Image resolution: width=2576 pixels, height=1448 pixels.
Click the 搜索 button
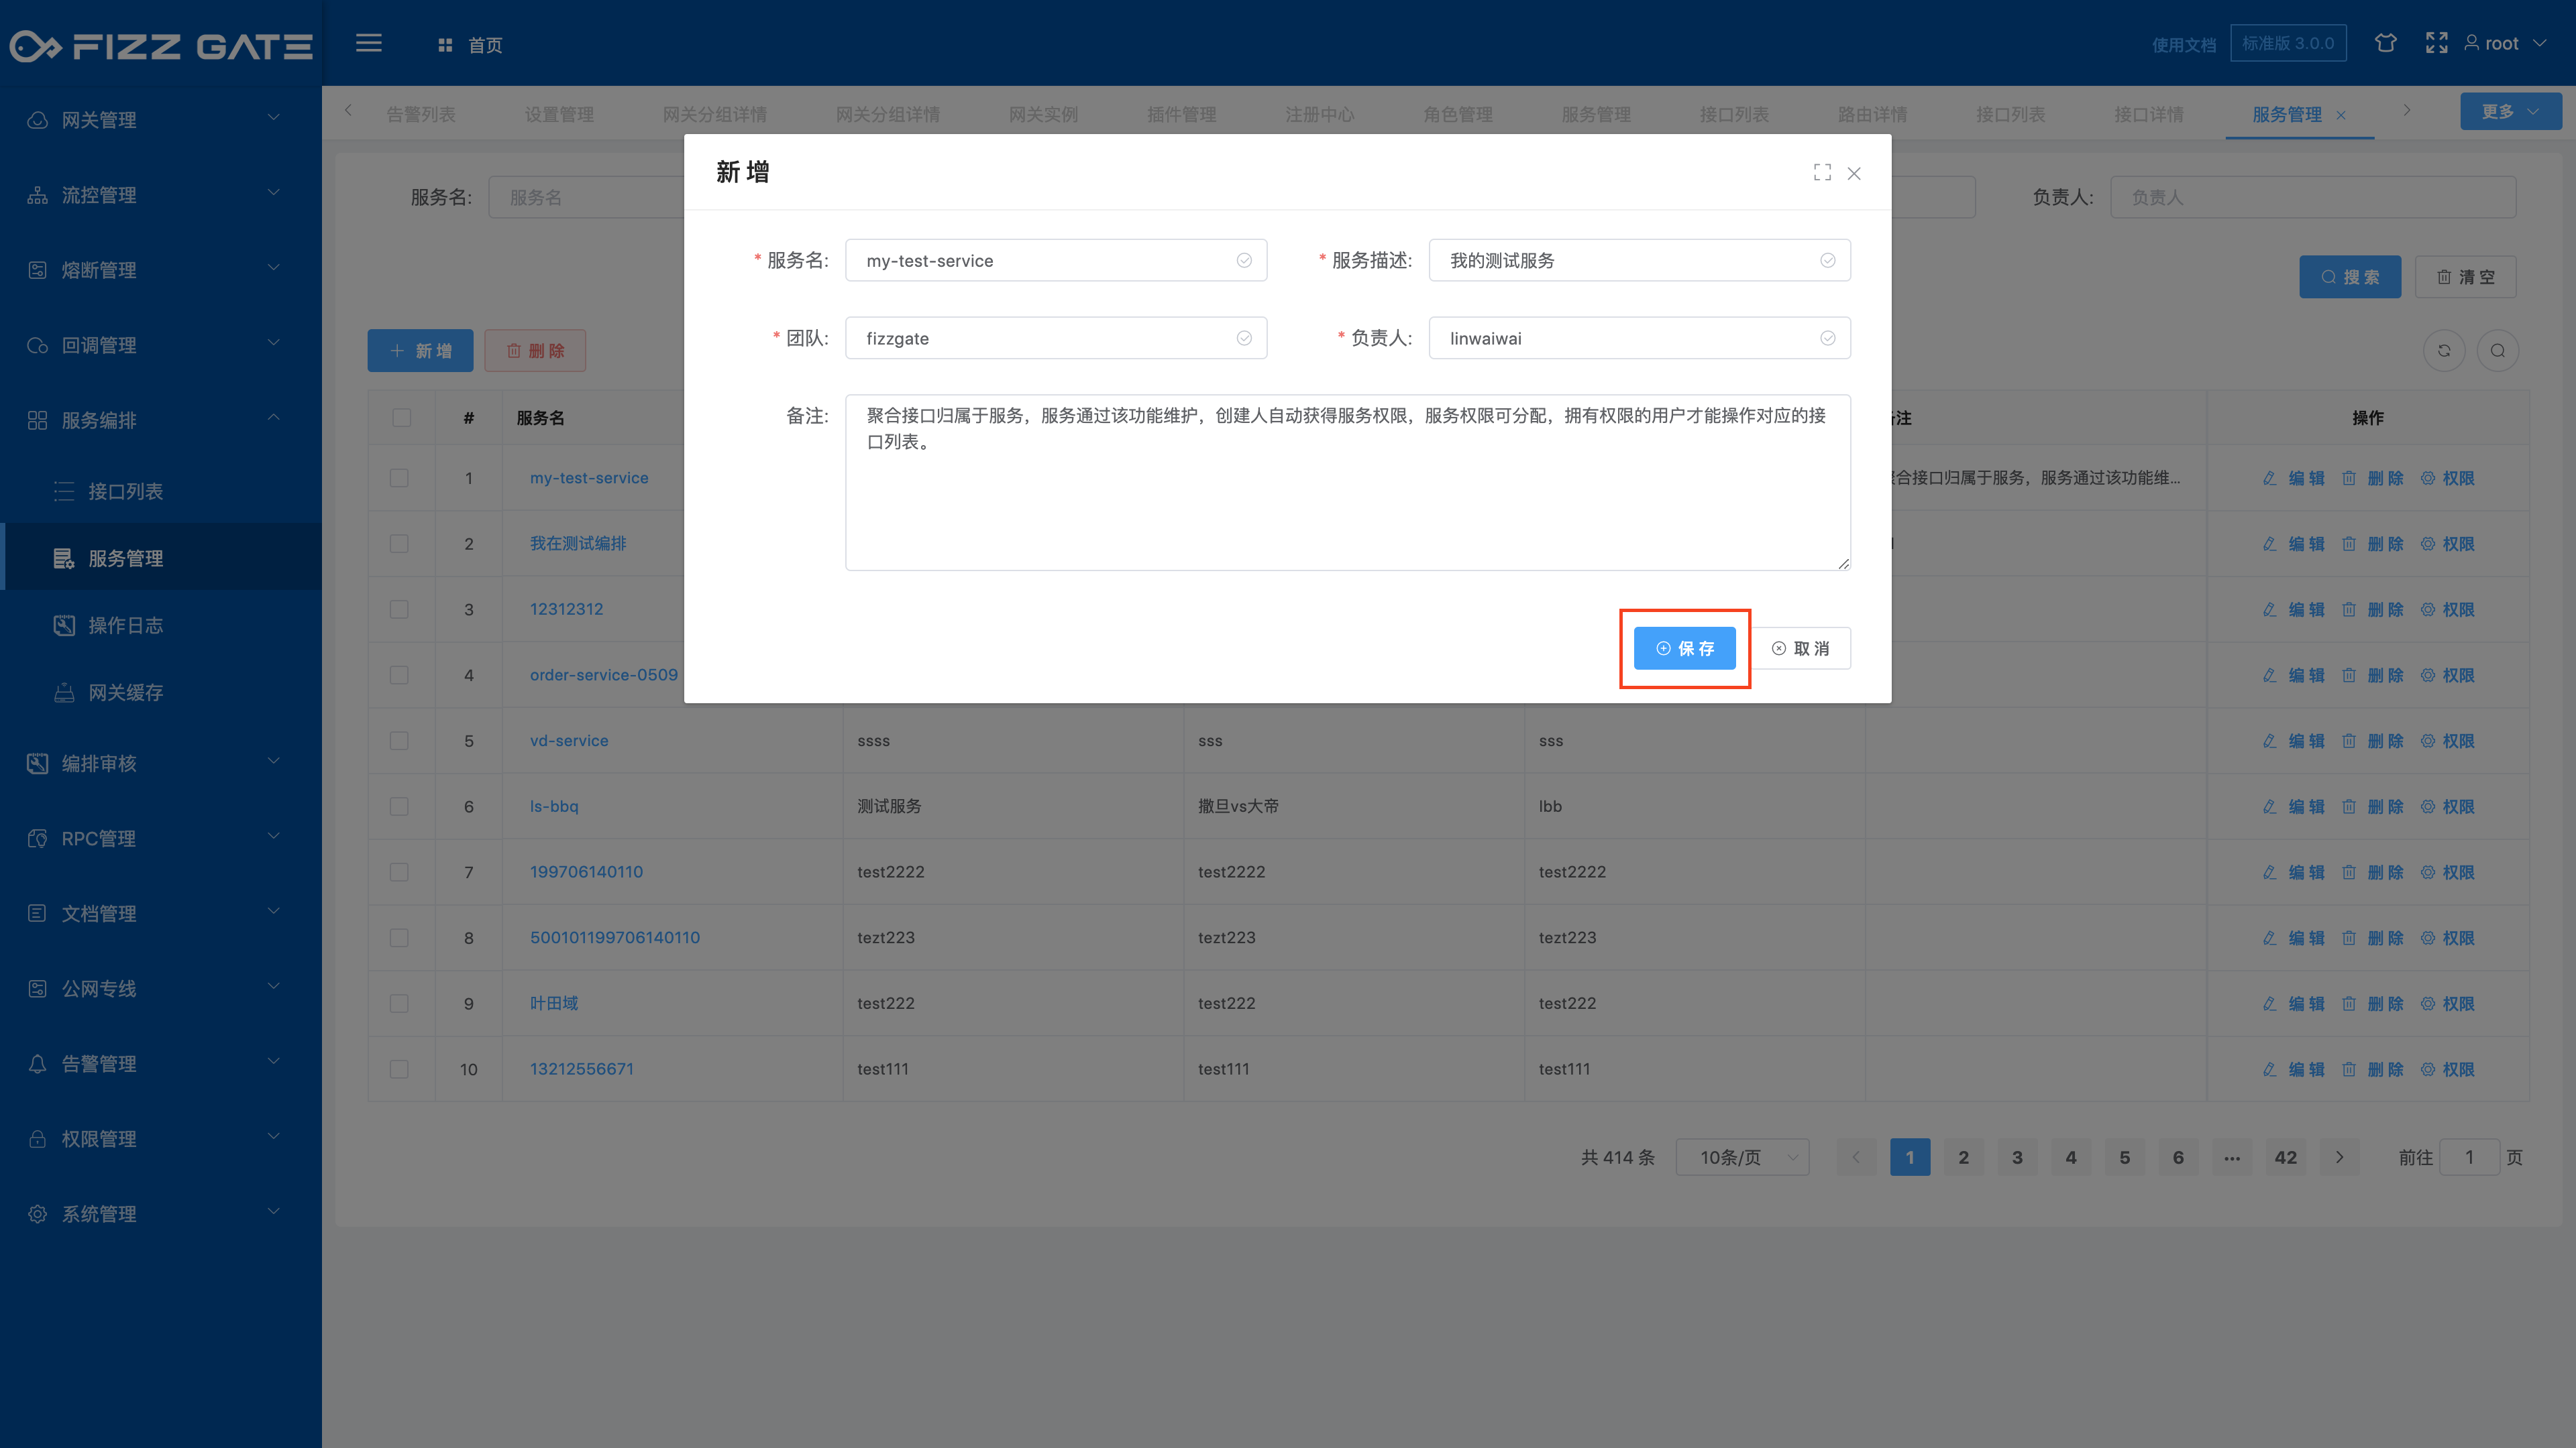coord(2350,277)
